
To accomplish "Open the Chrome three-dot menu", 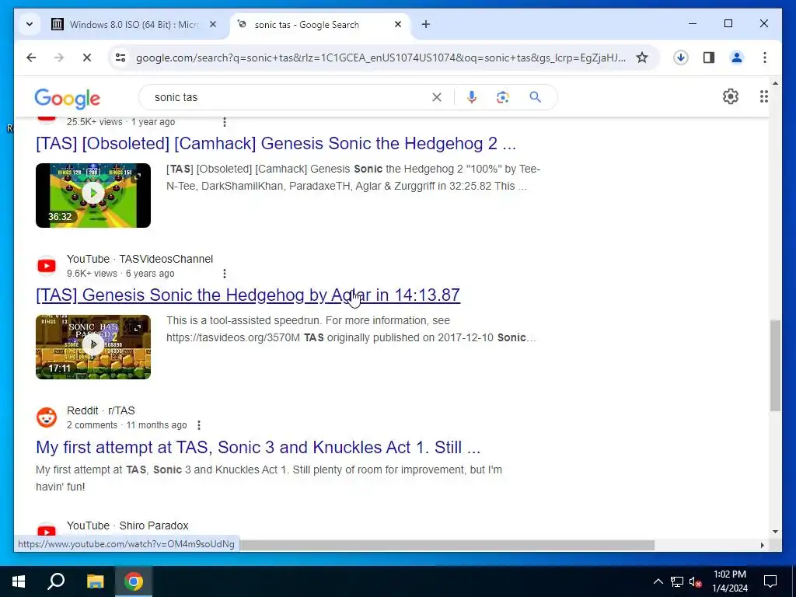I will [765, 58].
